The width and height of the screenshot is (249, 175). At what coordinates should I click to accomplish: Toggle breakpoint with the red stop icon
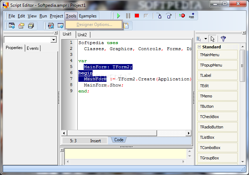pos(182,16)
